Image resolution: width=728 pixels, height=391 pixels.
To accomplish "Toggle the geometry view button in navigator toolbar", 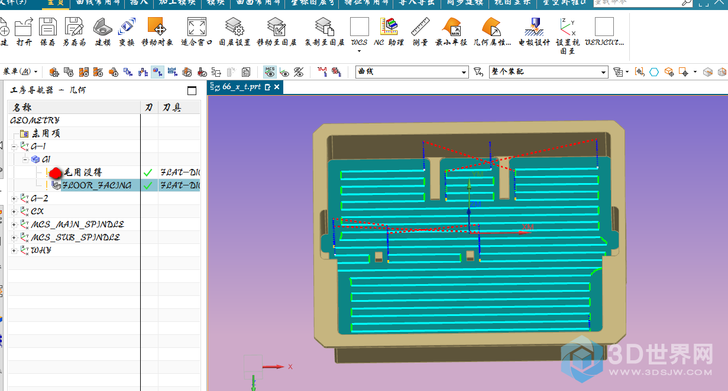I will click(x=157, y=72).
